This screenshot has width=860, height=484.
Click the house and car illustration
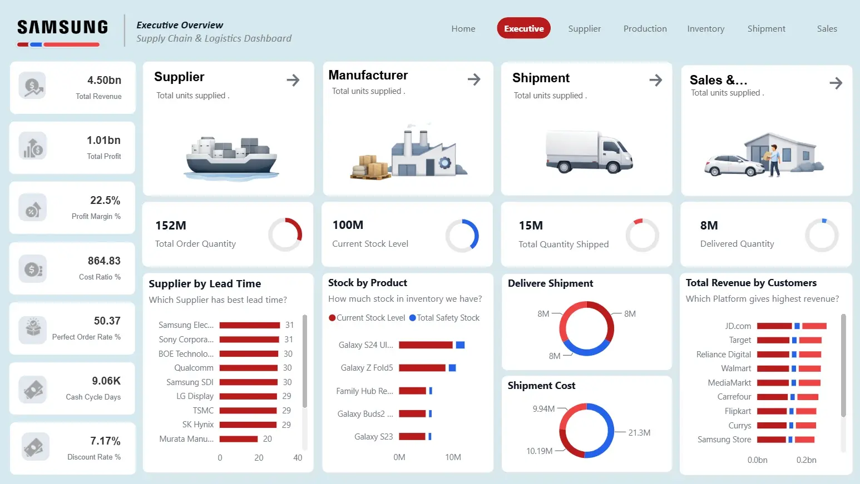(764, 155)
